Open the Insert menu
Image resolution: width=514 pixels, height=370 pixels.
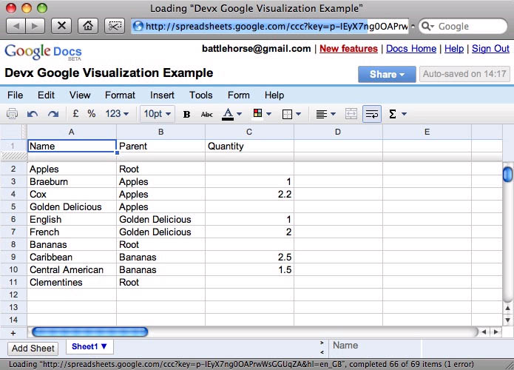162,95
